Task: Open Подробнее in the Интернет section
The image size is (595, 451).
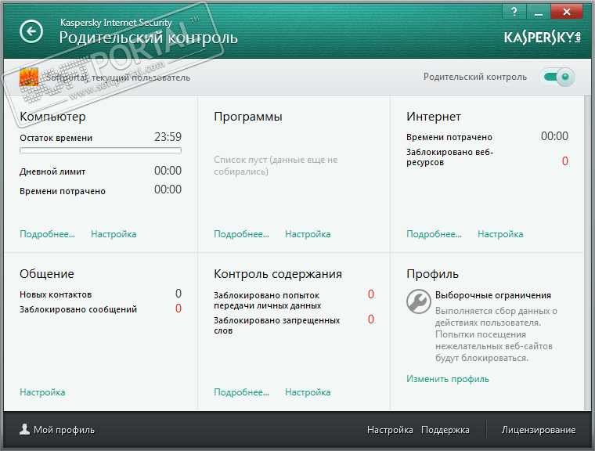Action: 434,234
